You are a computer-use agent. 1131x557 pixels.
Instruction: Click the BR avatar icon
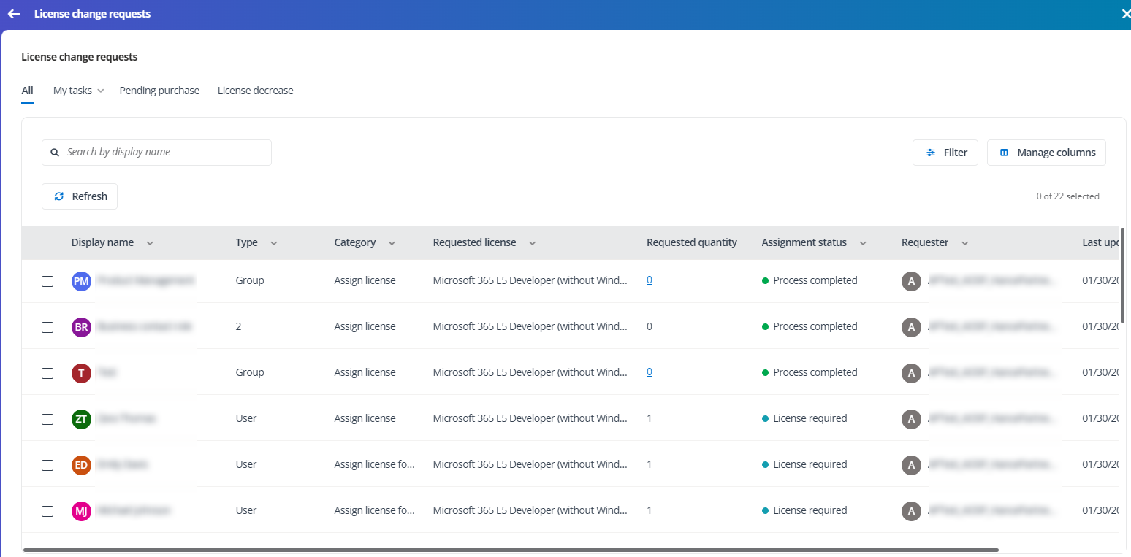point(81,327)
